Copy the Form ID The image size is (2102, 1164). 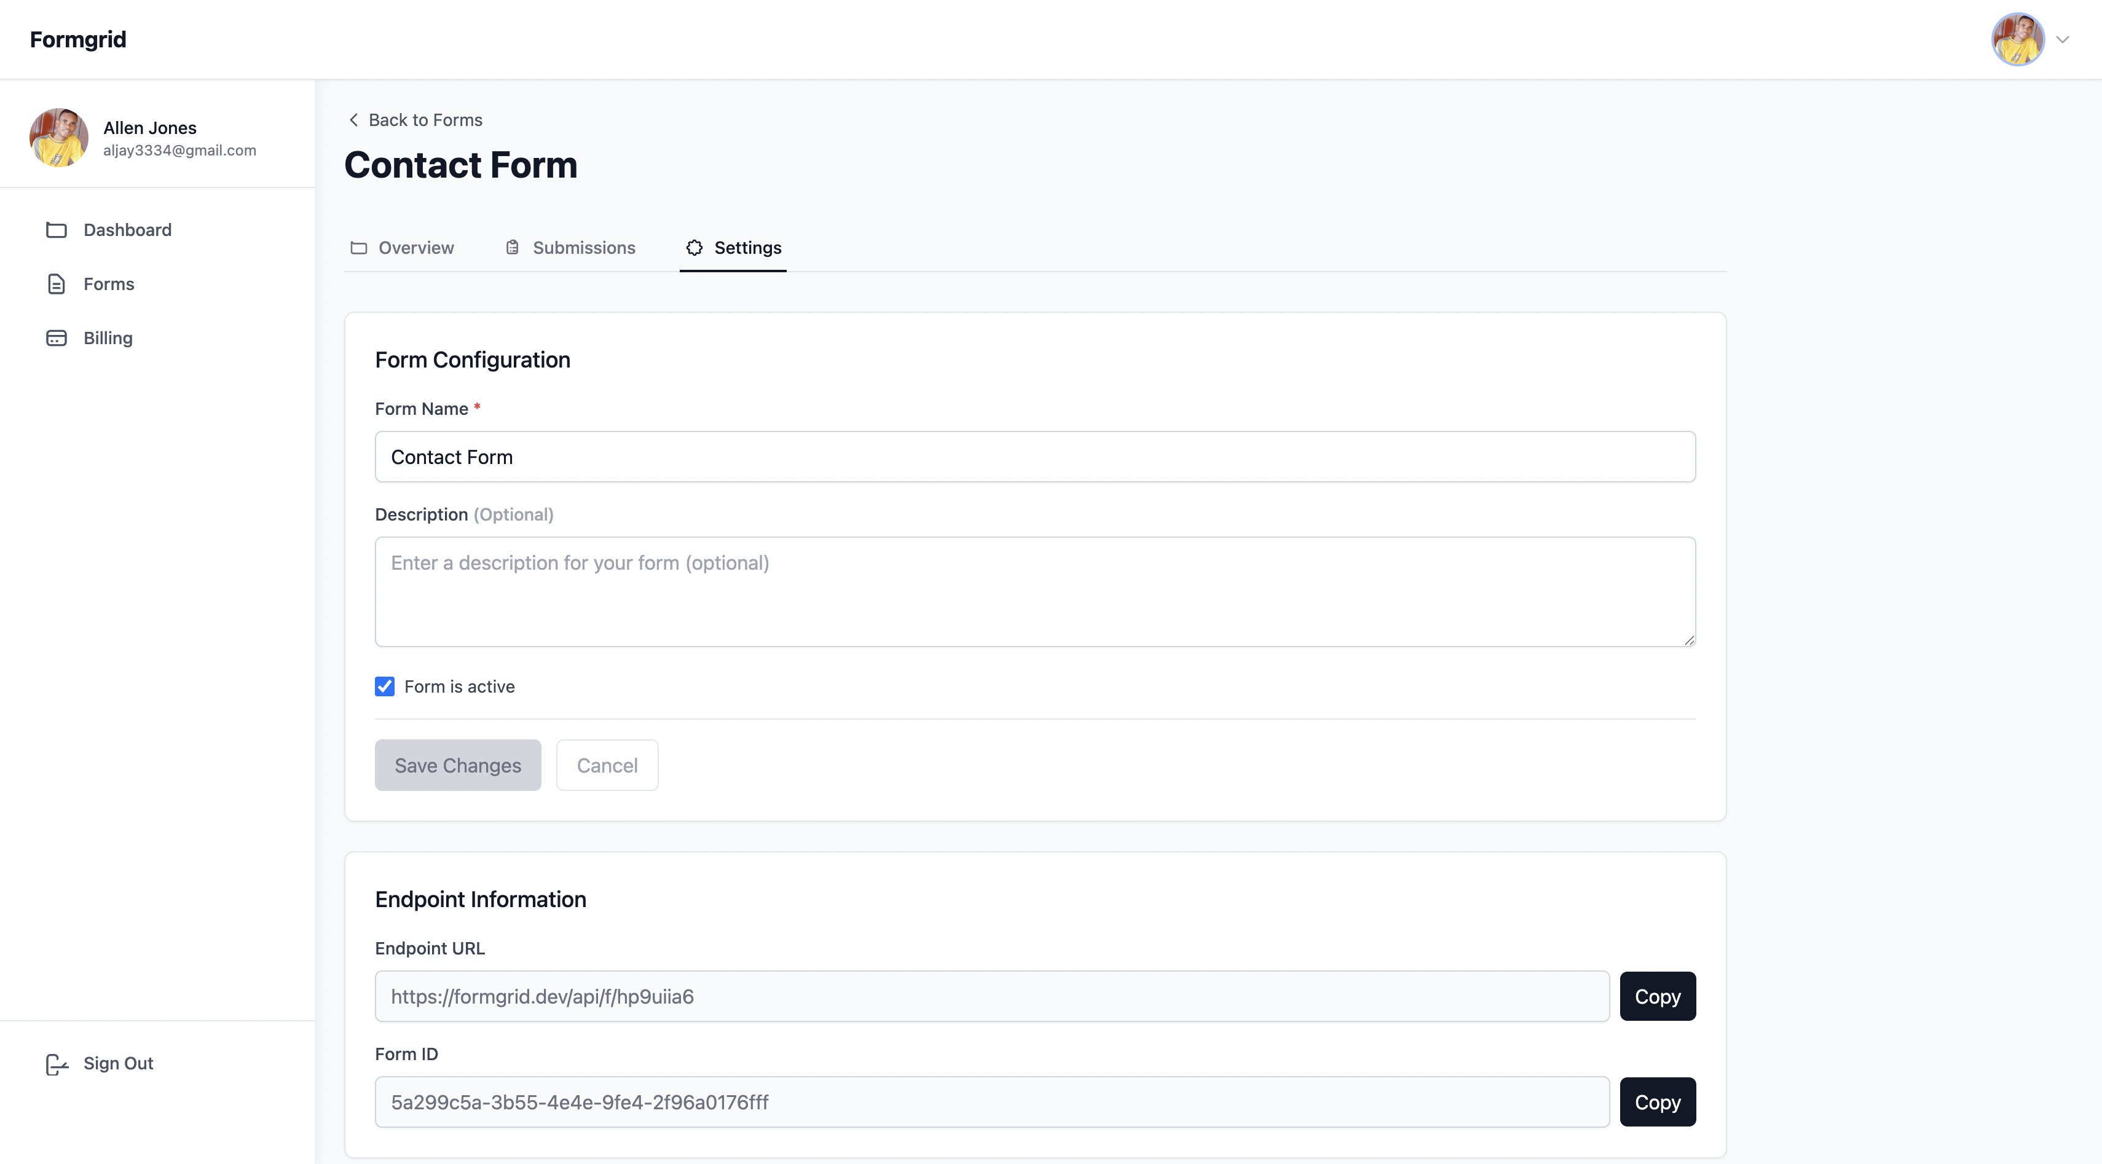tap(1657, 1102)
